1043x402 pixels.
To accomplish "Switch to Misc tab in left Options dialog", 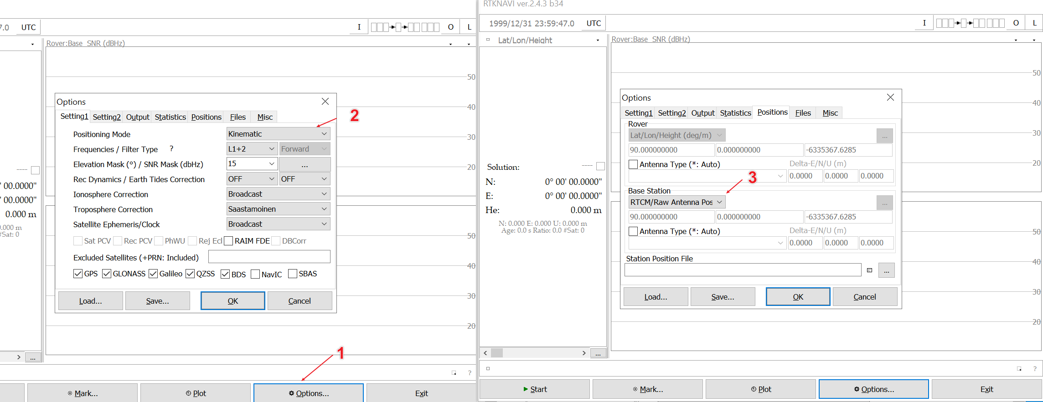I will 265,117.
